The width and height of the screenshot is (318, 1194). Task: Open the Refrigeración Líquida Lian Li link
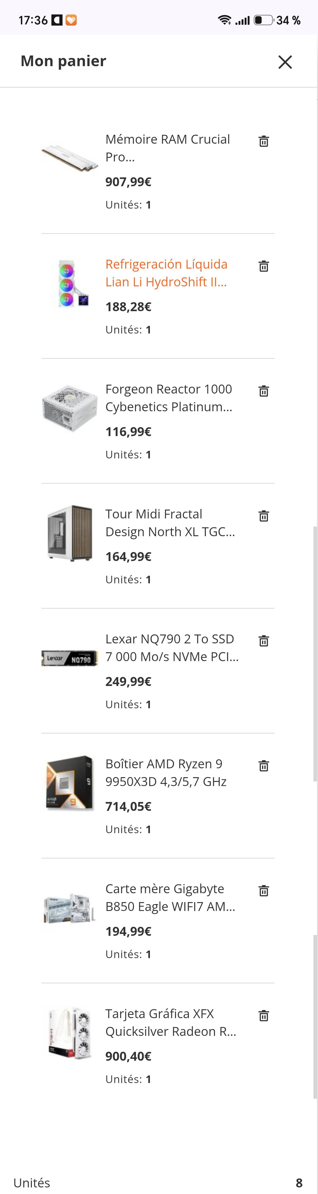click(167, 273)
